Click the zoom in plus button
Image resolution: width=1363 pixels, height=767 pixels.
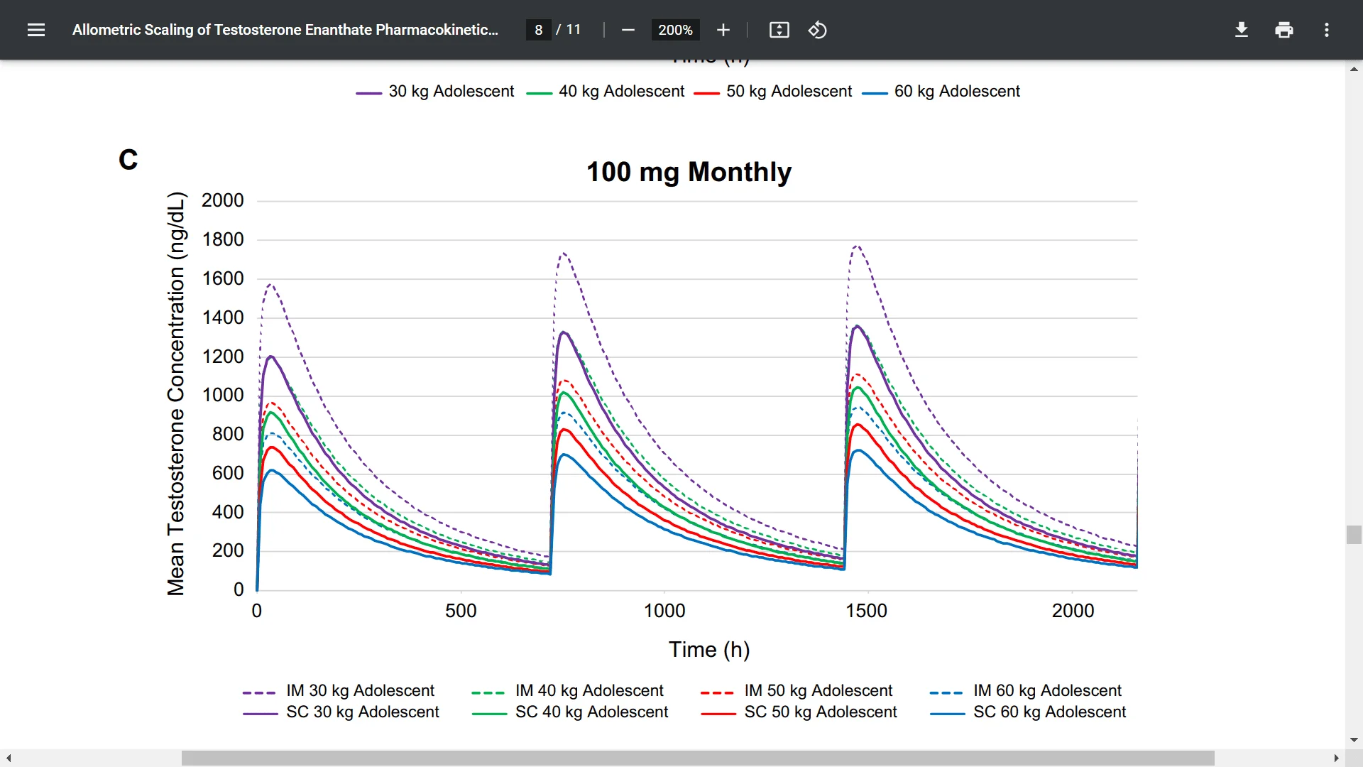click(x=723, y=30)
